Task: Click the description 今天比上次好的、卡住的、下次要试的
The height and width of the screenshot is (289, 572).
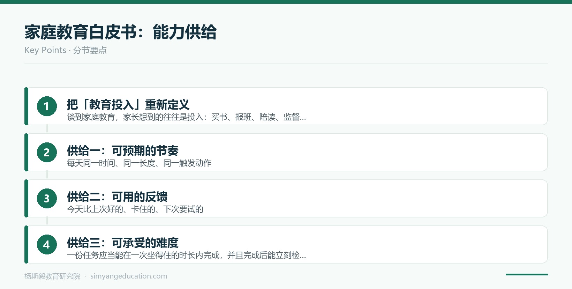Action: pos(135,209)
